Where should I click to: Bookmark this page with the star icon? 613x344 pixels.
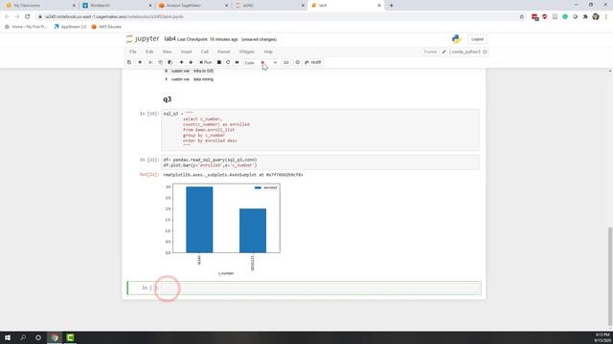tap(521, 17)
